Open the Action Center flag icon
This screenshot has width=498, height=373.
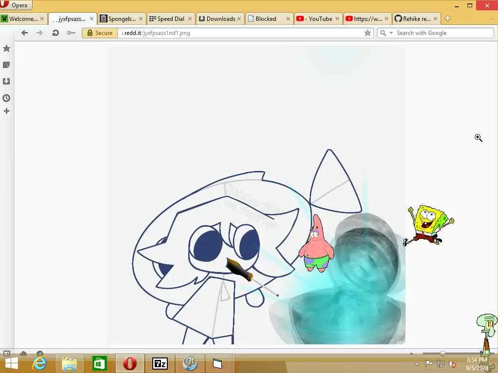429,363
